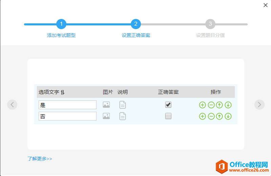The height and width of the screenshot is (176, 271).
Task: Open the description icon for option 否
Action: coord(123,116)
